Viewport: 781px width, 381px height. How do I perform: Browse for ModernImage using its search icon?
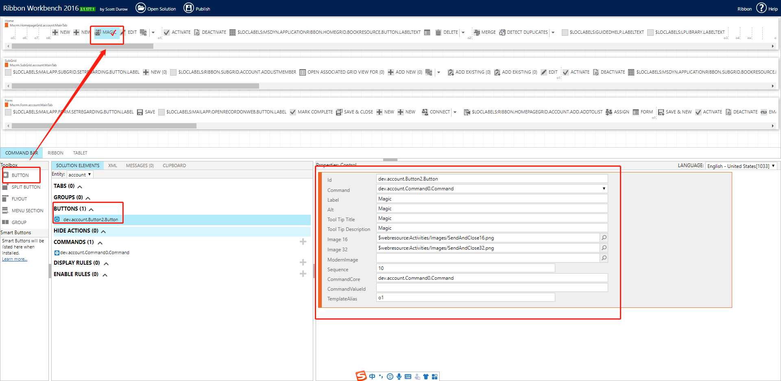[x=604, y=258]
